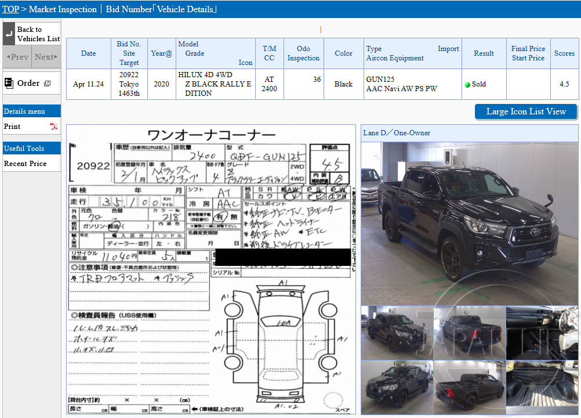Select the Useful Tools section header

coord(23,147)
